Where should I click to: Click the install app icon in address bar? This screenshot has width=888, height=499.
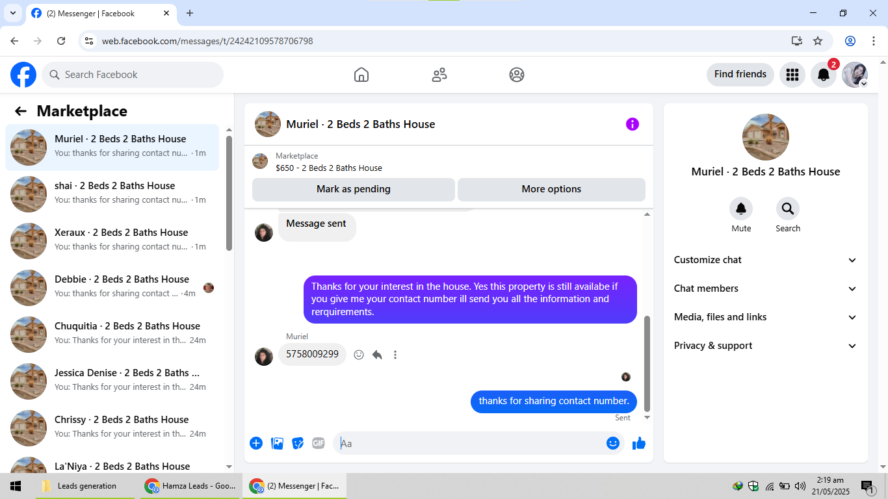[797, 41]
